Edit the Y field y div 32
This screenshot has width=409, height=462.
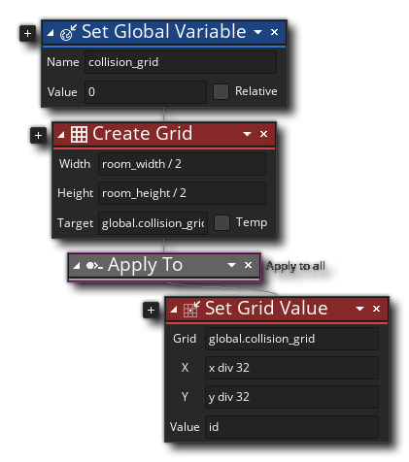291,397
